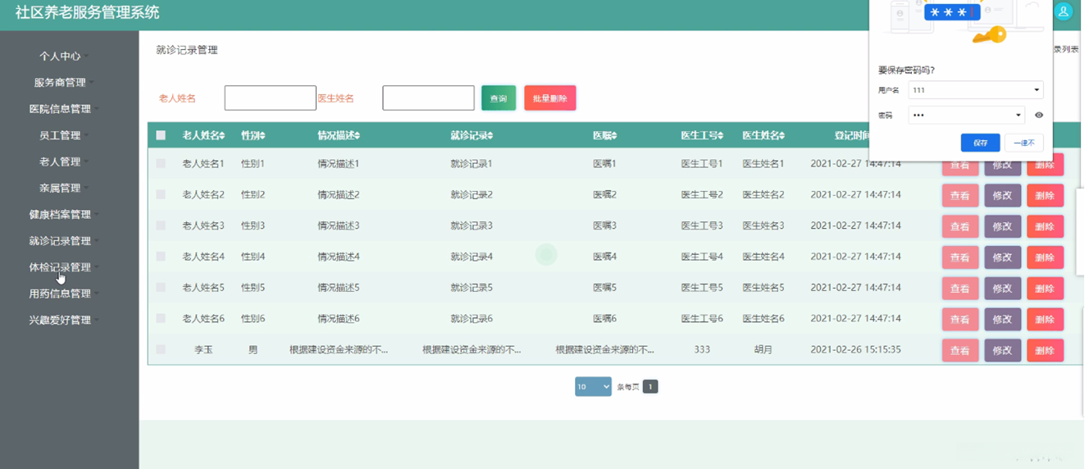Screen dimensions: 1085x469
Task: Open the user avatar icon in header
Action: click(1064, 11)
